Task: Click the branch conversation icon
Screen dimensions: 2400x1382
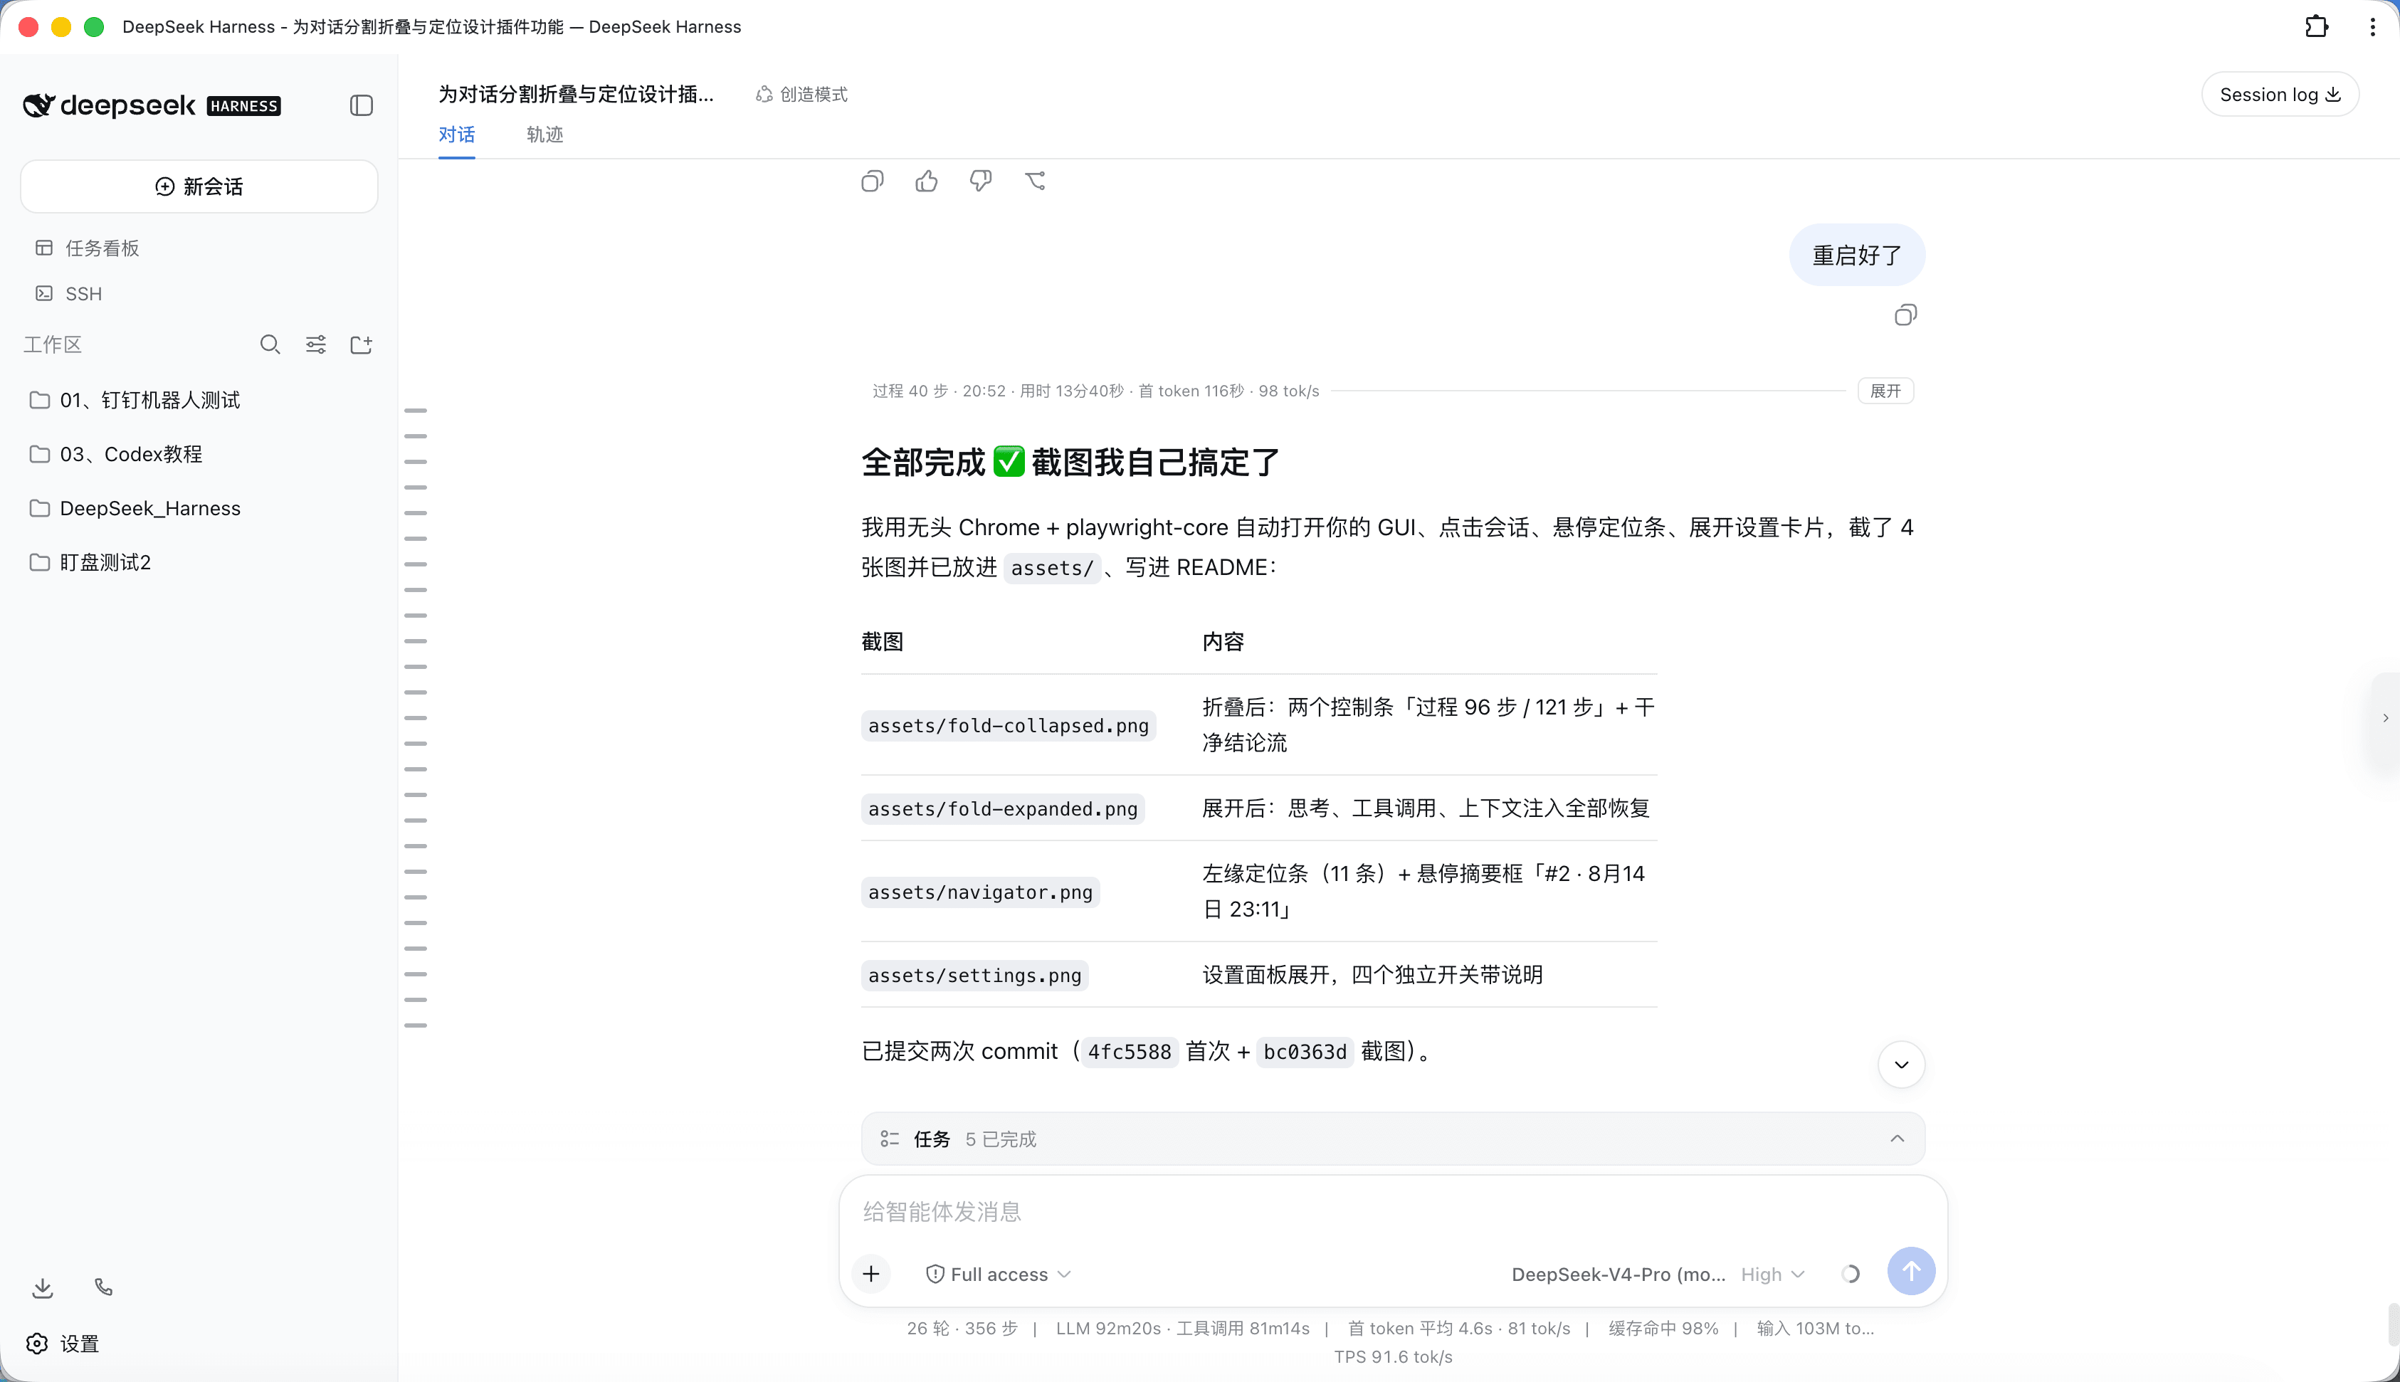Action: coord(1036,181)
